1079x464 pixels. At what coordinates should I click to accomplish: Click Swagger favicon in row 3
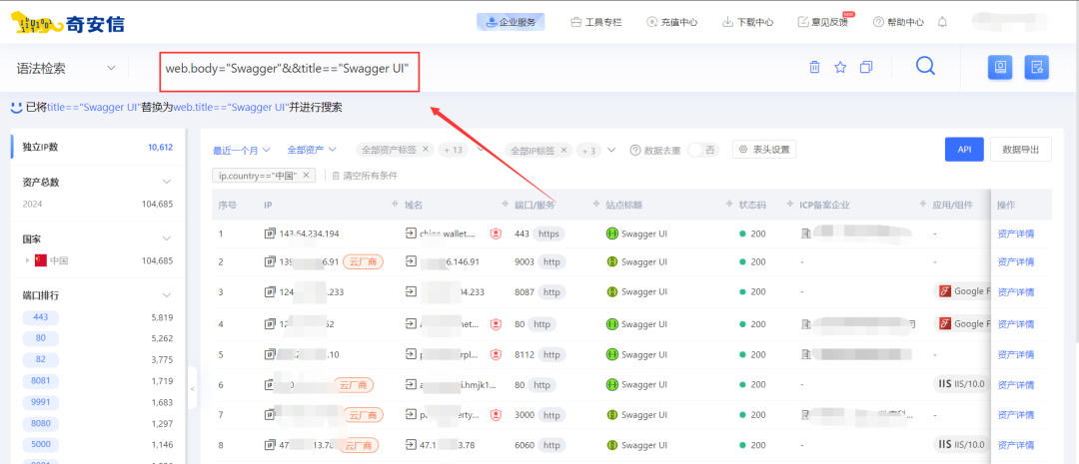611,292
